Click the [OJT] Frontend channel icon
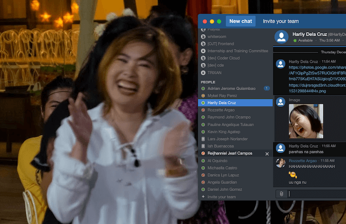346x224 pixels. pos(203,44)
